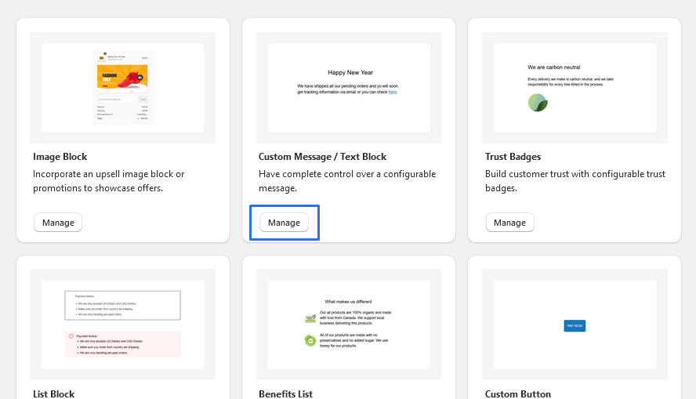Click the outlined Payment Notice list box

coord(122,304)
